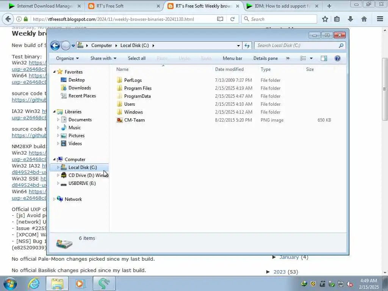The width and height of the screenshot is (388, 291).
Task: Show bookmarks list icon in browser
Action: point(337,19)
